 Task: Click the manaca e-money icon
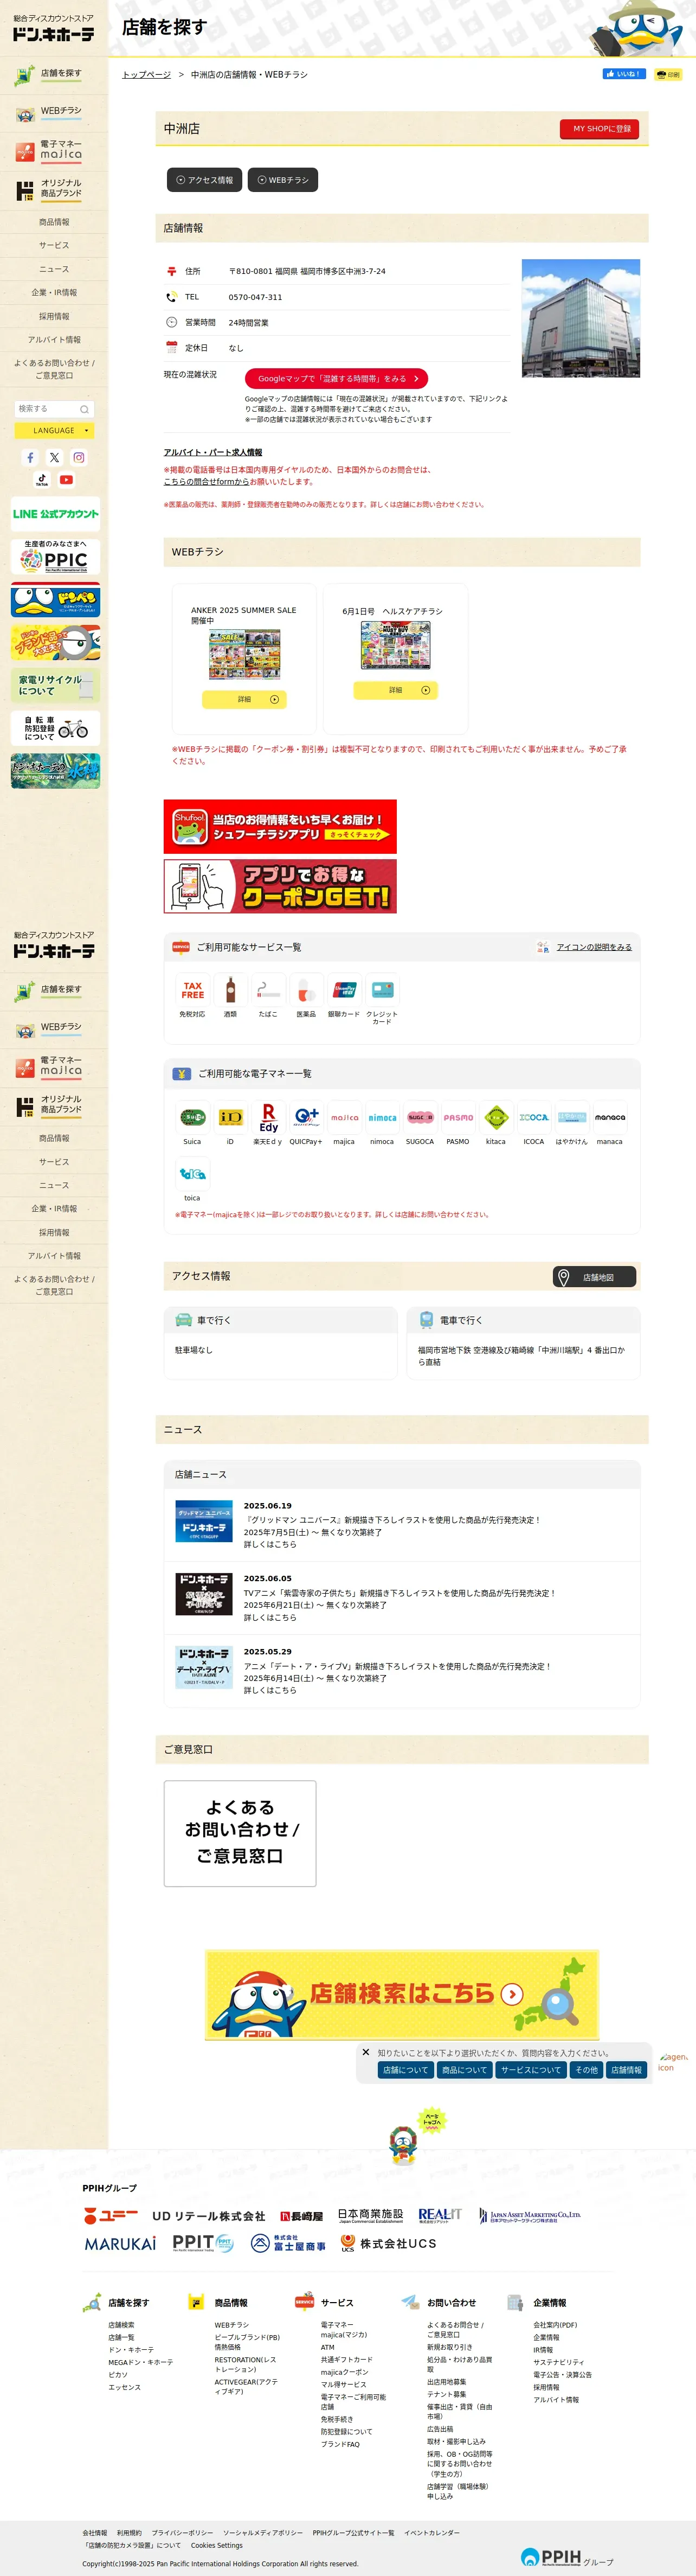pos(610,1117)
